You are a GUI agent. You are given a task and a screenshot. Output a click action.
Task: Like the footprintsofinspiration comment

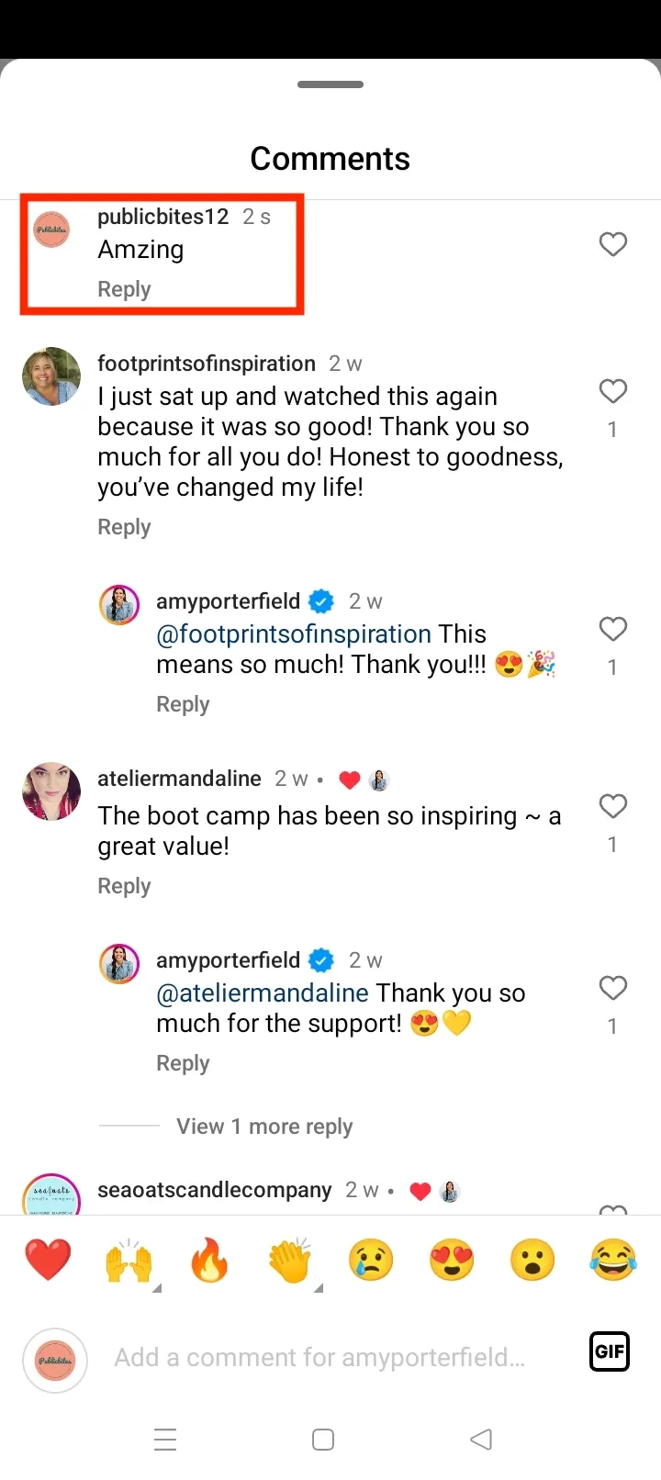coord(613,392)
